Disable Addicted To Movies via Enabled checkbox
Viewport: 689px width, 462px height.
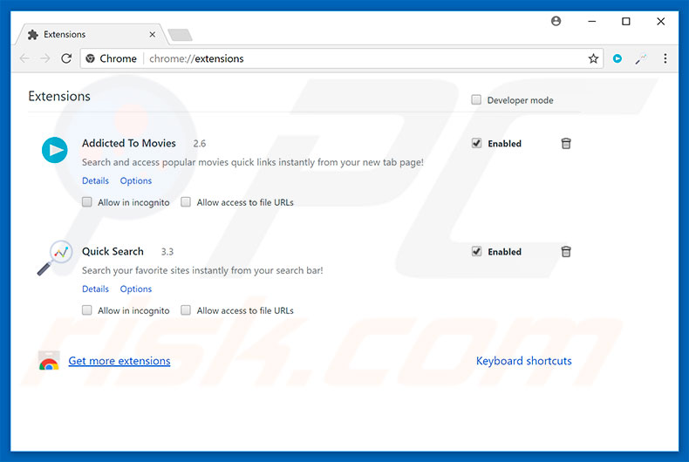pyautogui.click(x=476, y=143)
